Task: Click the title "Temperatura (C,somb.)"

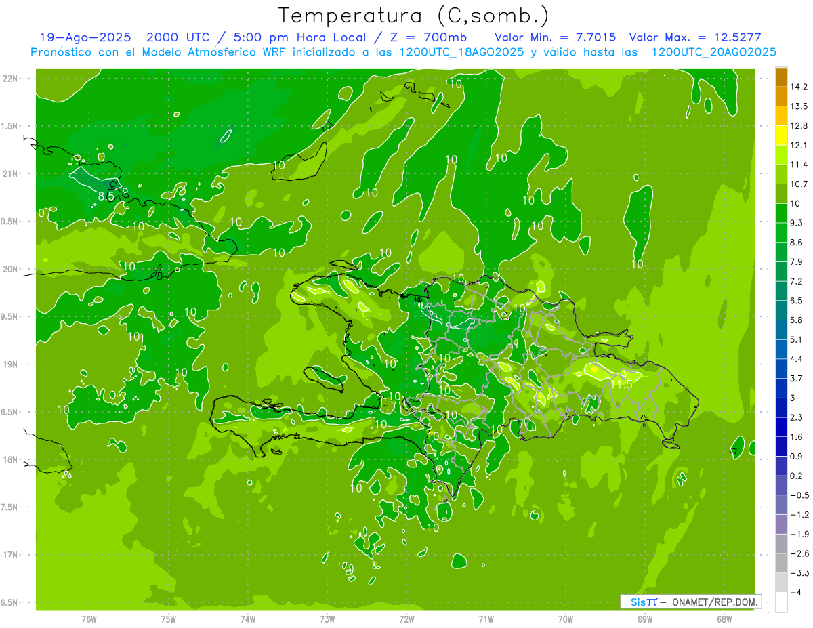Action: pyautogui.click(x=414, y=16)
